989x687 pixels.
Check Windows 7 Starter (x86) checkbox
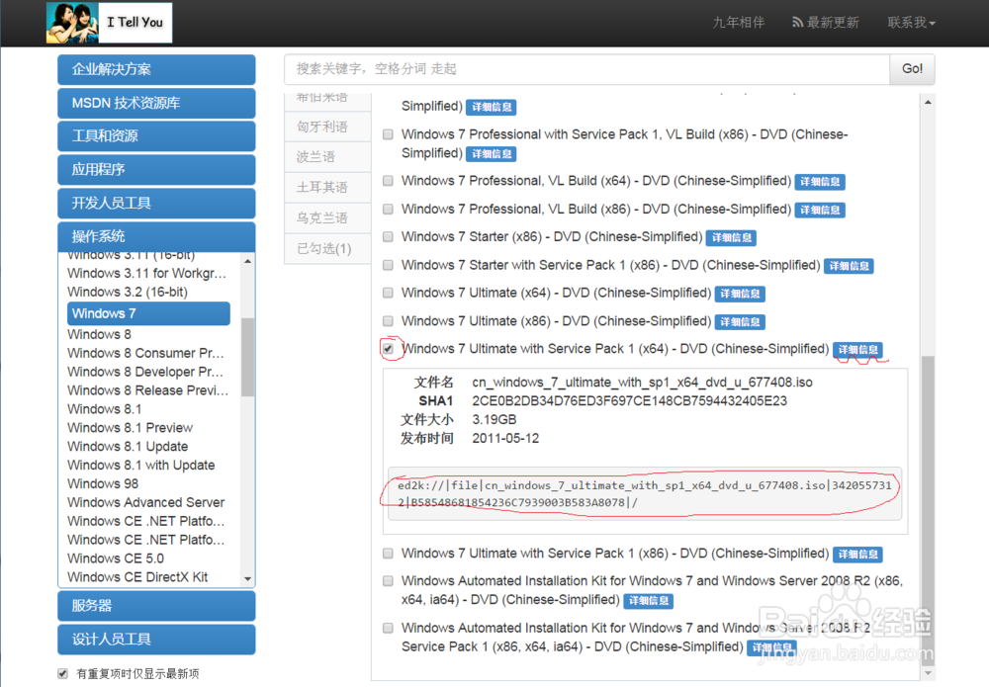point(388,236)
